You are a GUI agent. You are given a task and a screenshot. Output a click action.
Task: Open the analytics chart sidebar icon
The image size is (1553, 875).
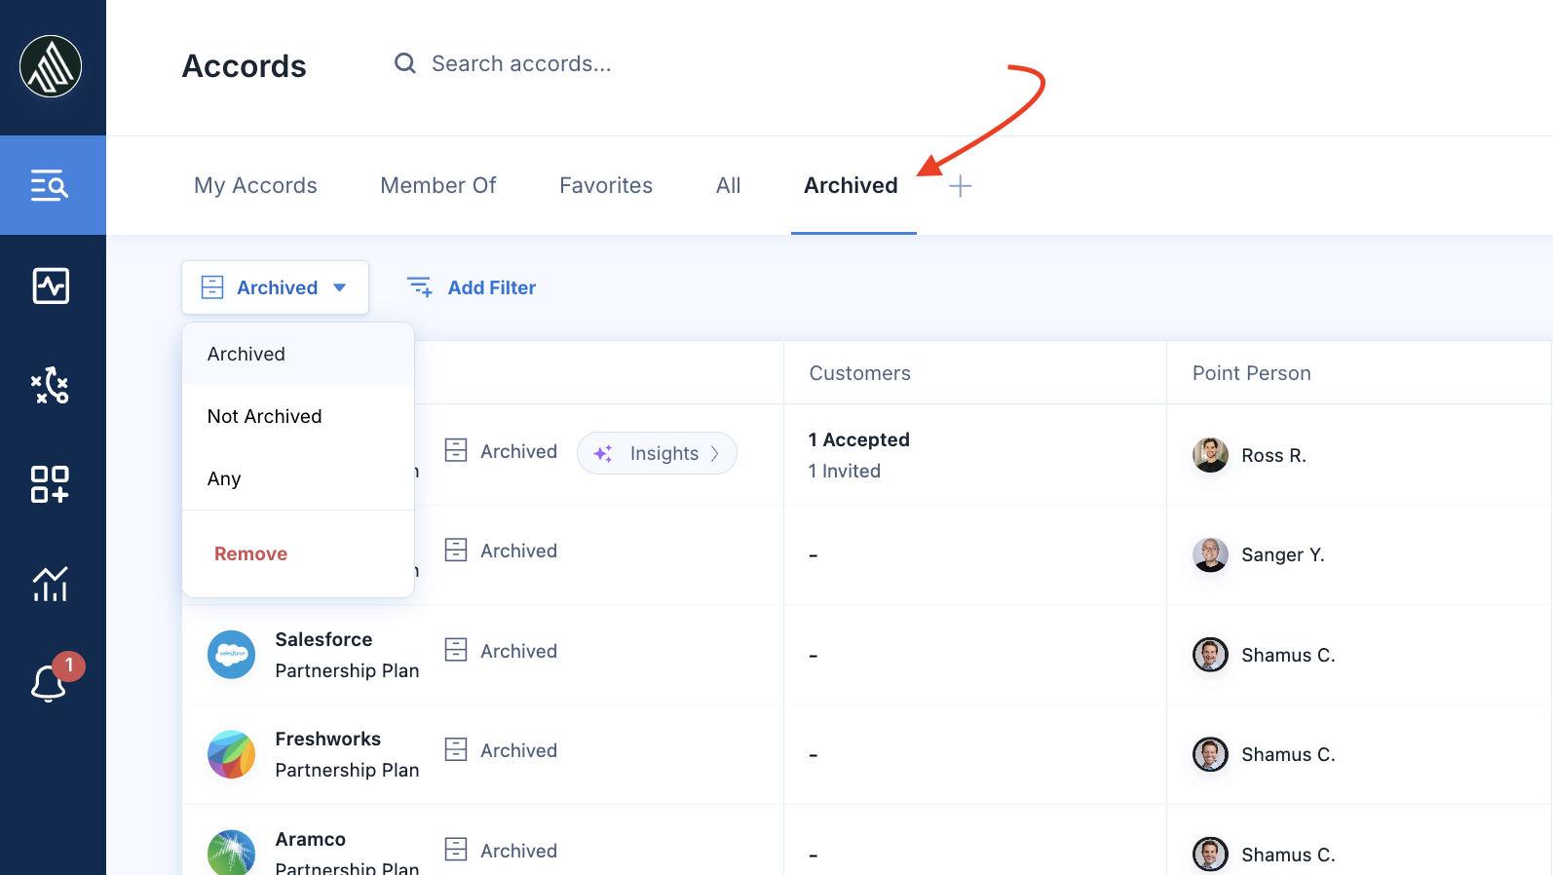coord(51,584)
